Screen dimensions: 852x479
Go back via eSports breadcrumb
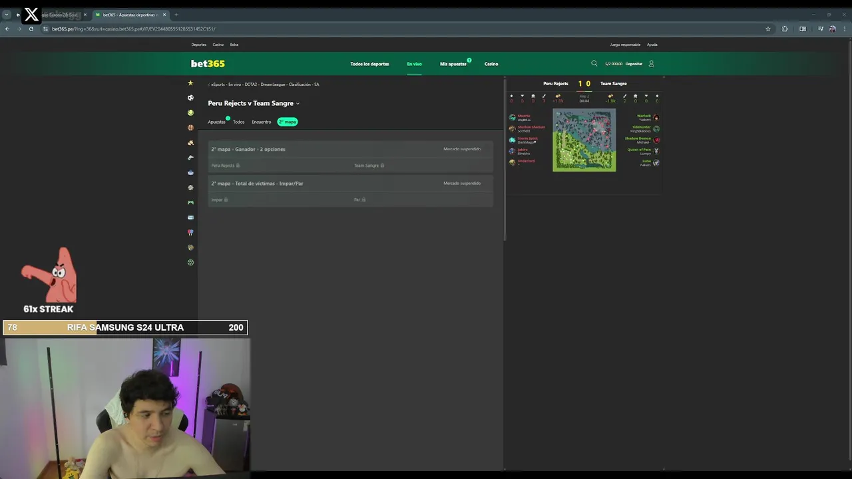click(218, 84)
